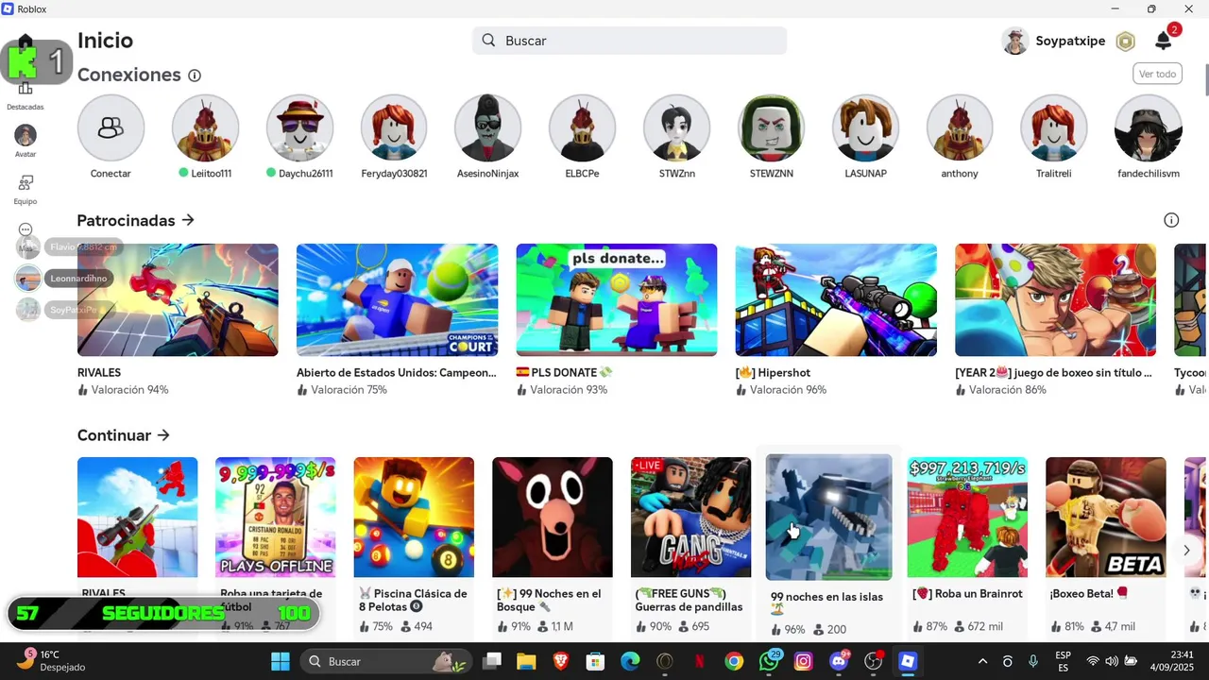This screenshot has width=1209, height=680.
Task: Click the page vertical scrollbar
Action: pos(1206,80)
